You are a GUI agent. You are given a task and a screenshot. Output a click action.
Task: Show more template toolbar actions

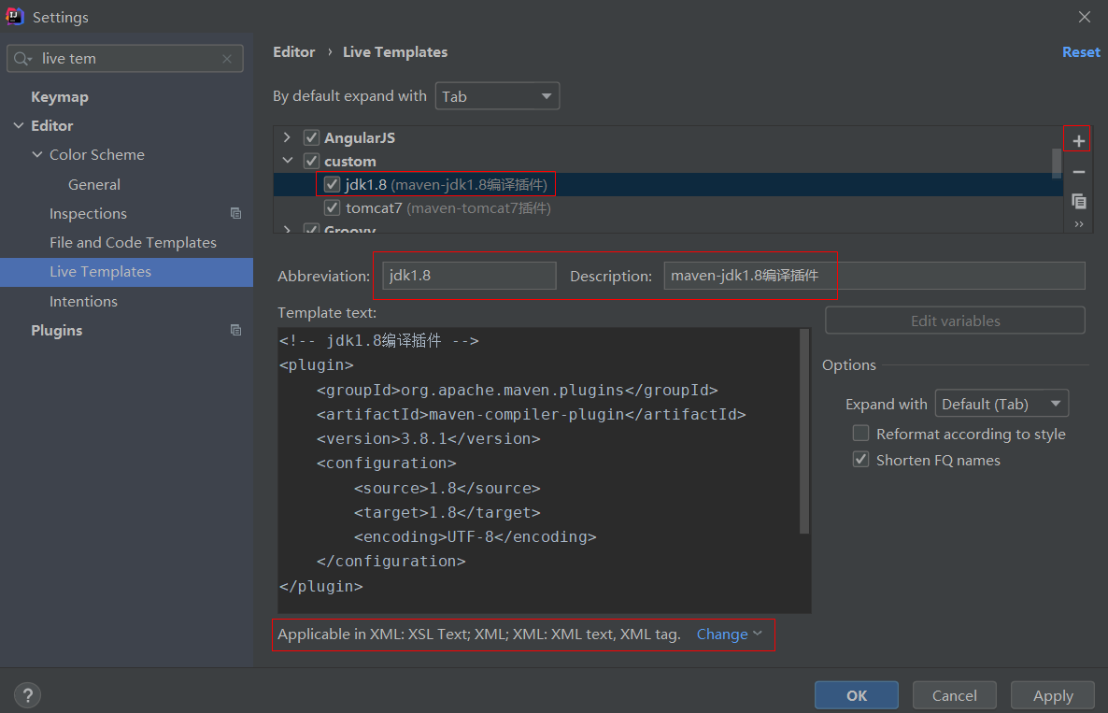[x=1078, y=224]
